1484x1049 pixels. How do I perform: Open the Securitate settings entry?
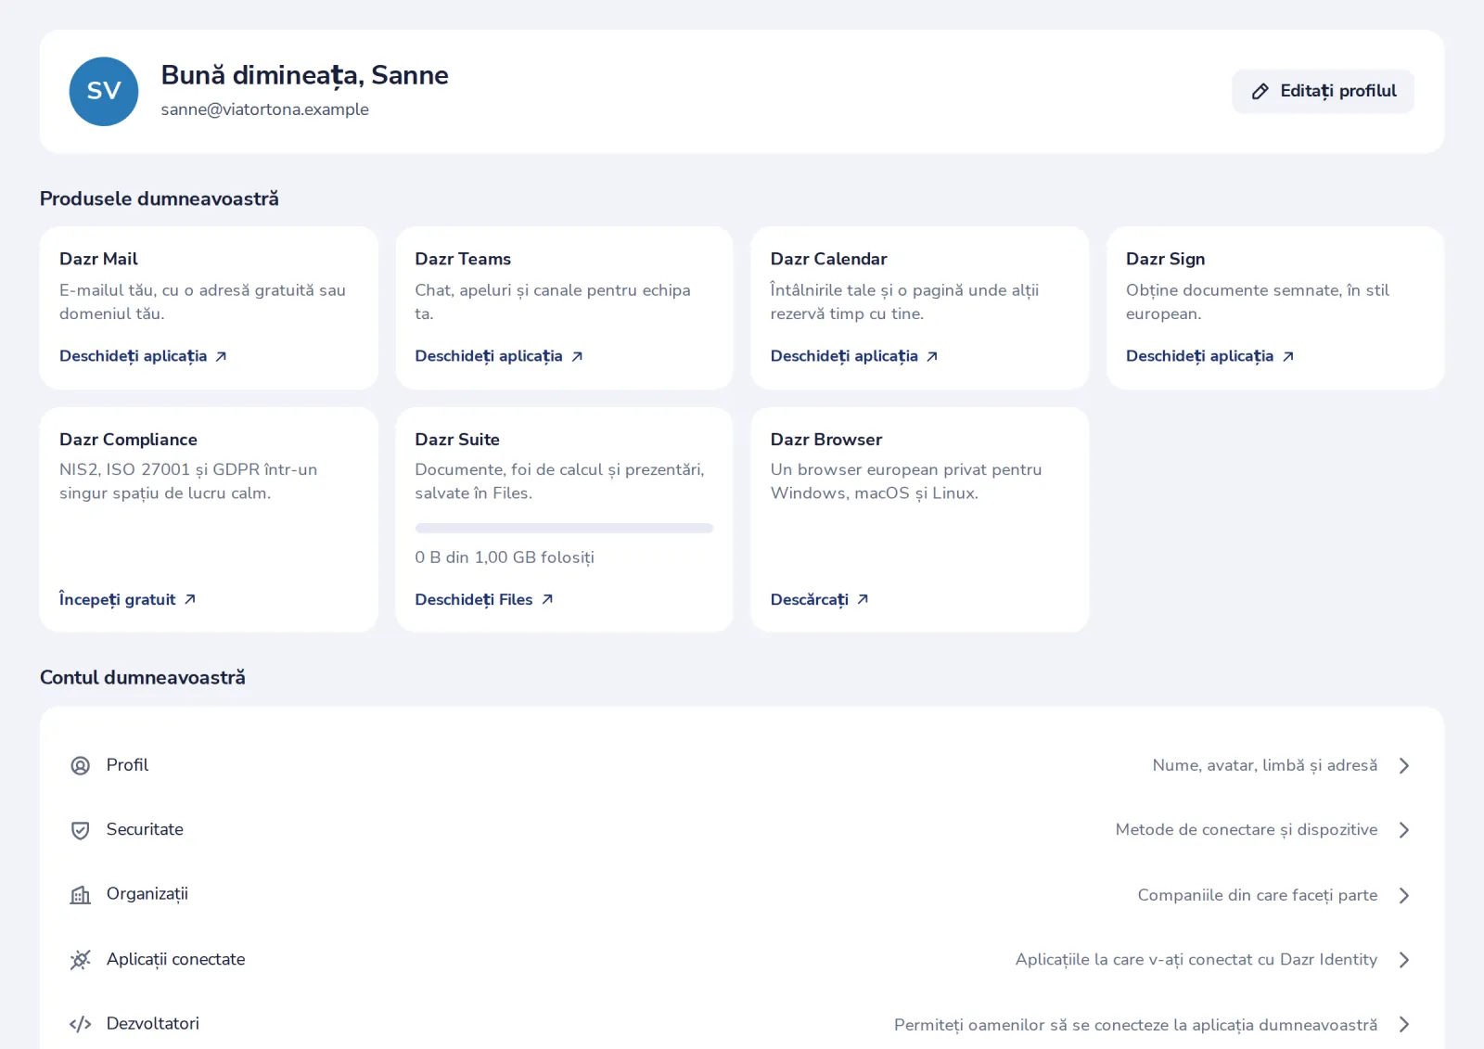pyautogui.click(x=741, y=830)
